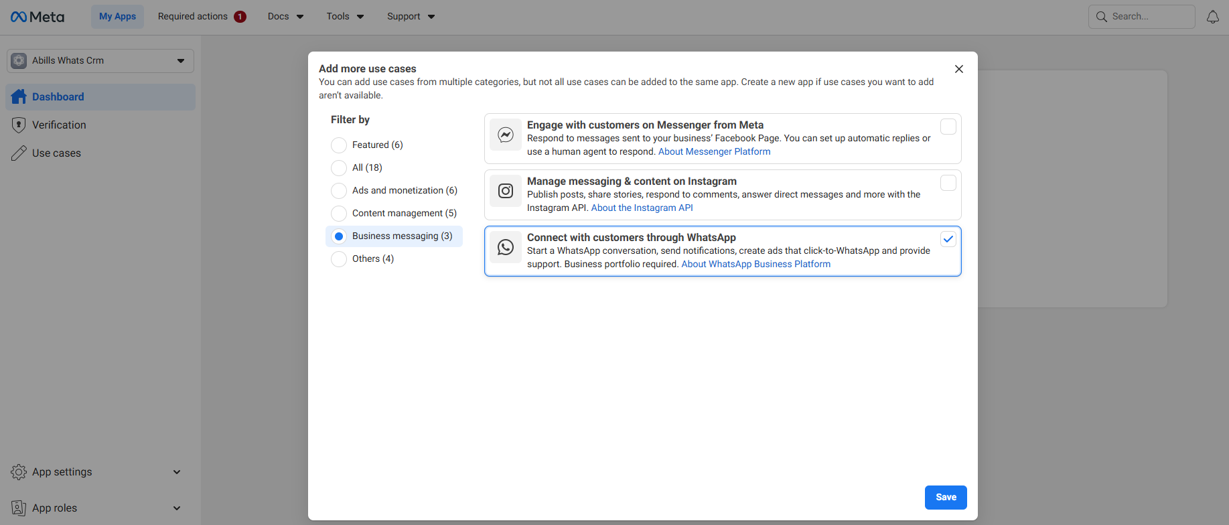Viewport: 1229px width, 525px height.
Task: Open the Tools menu
Action: [x=345, y=17]
